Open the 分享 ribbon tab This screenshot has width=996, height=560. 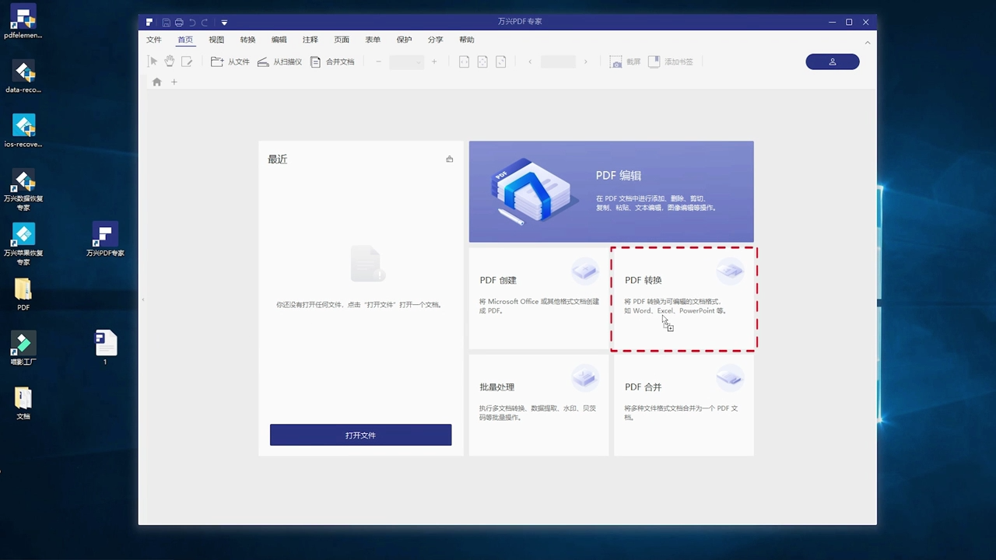pos(435,40)
